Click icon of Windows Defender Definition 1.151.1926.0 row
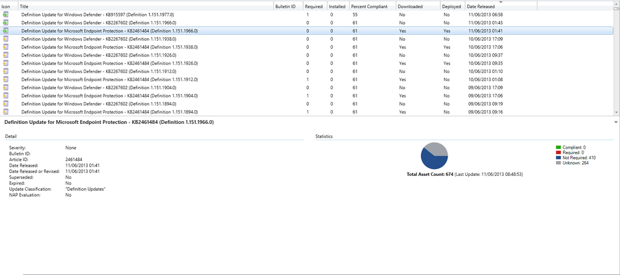Image resolution: width=620 pixels, height=275 pixels. 6,55
